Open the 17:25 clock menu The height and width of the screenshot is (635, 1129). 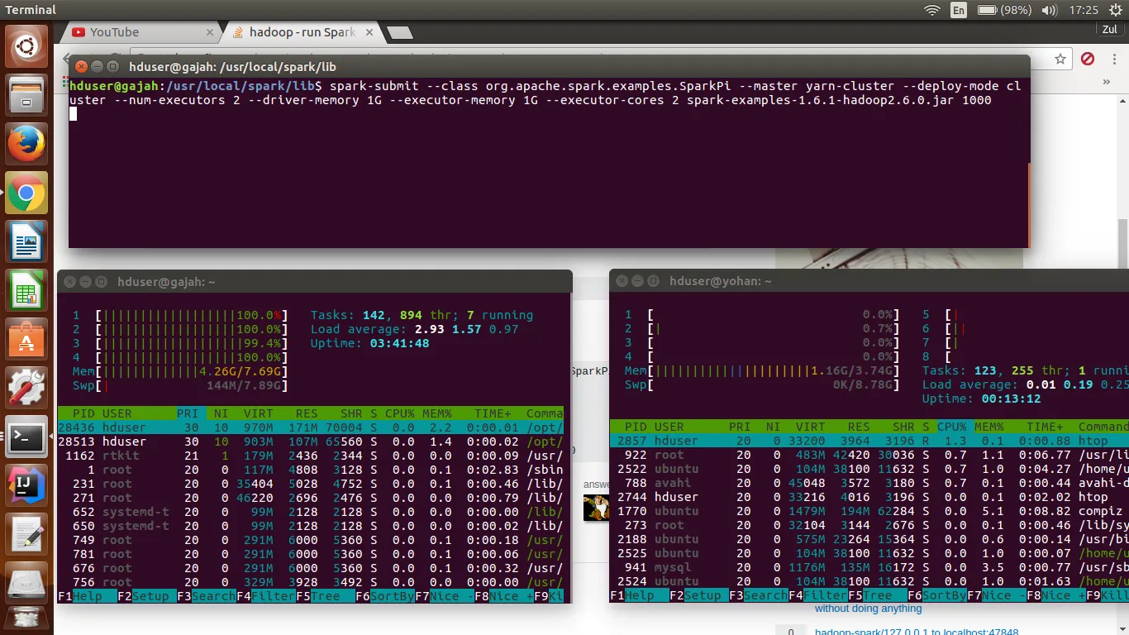[x=1084, y=10]
